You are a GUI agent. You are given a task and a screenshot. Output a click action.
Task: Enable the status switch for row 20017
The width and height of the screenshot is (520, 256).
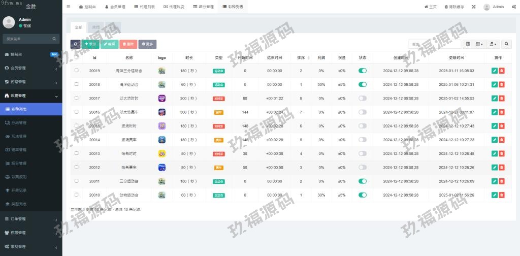click(362, 98)
